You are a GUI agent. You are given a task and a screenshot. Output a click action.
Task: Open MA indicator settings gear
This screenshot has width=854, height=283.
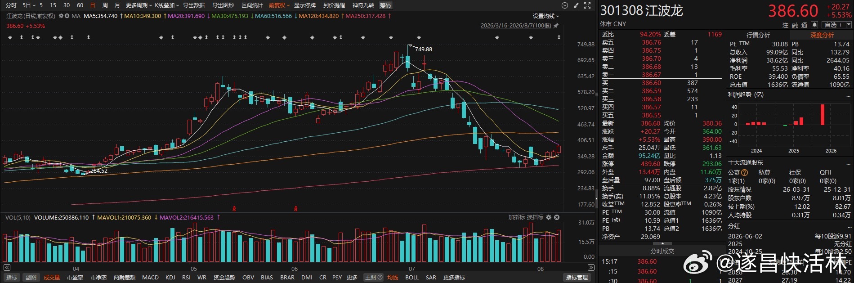(x=61, y=16)
